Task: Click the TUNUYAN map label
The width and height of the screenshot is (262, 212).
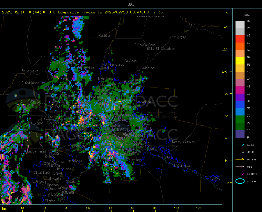Action: pos(68,192)
